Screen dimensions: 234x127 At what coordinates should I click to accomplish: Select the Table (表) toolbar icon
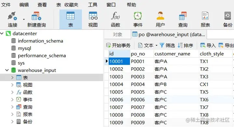71,16
